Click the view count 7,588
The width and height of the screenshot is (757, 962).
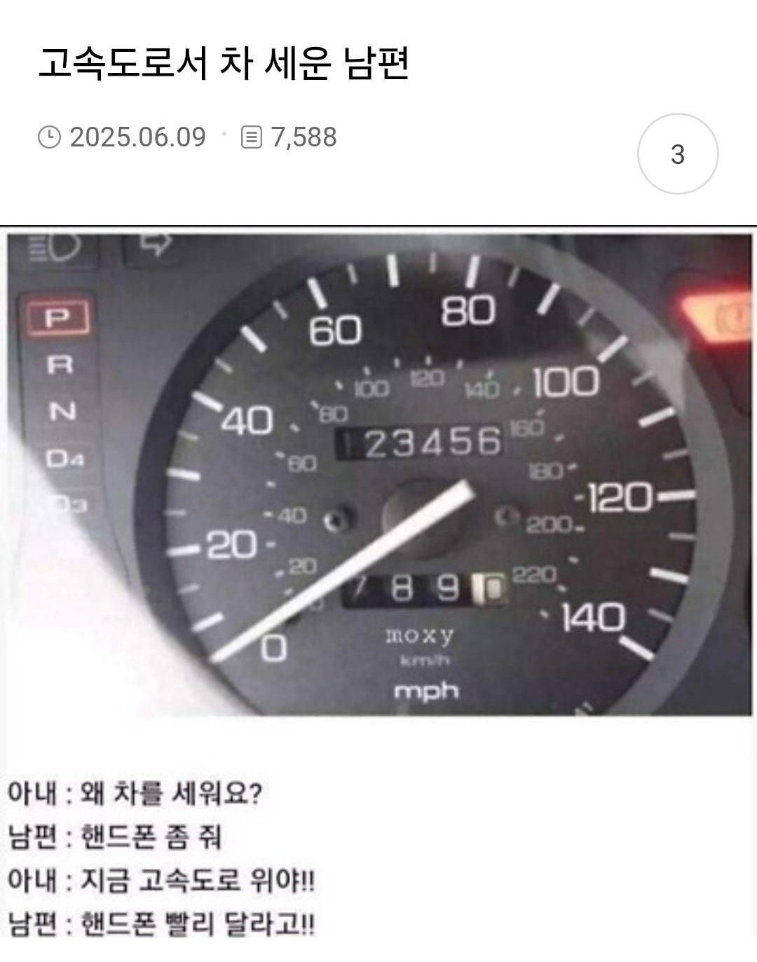click(x=304, y=137)
